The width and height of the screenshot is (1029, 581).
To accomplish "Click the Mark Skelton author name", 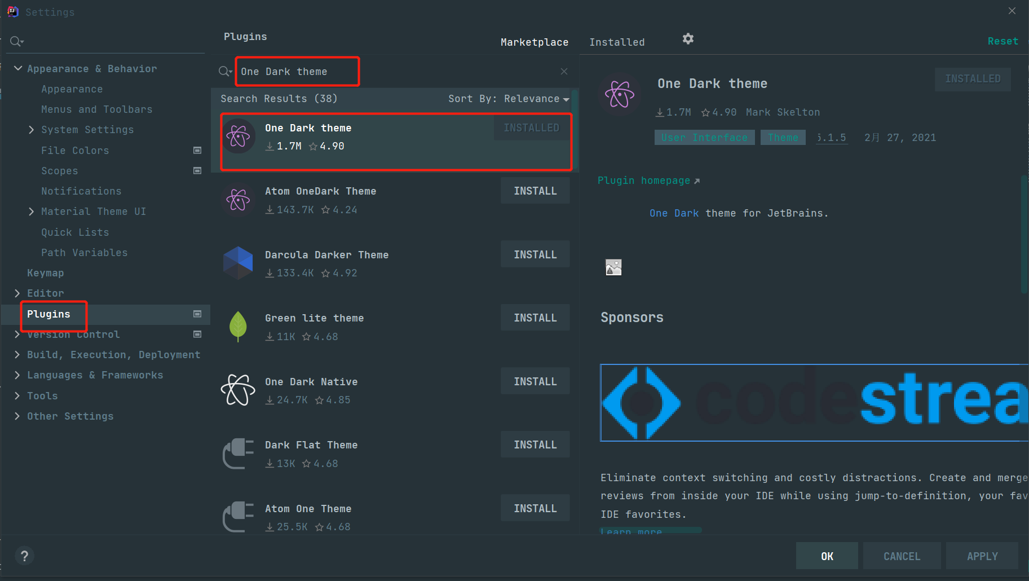I will click(x=783, y=112).
